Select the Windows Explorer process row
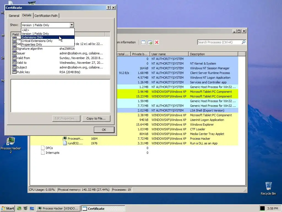 click(x=178, y=124)
